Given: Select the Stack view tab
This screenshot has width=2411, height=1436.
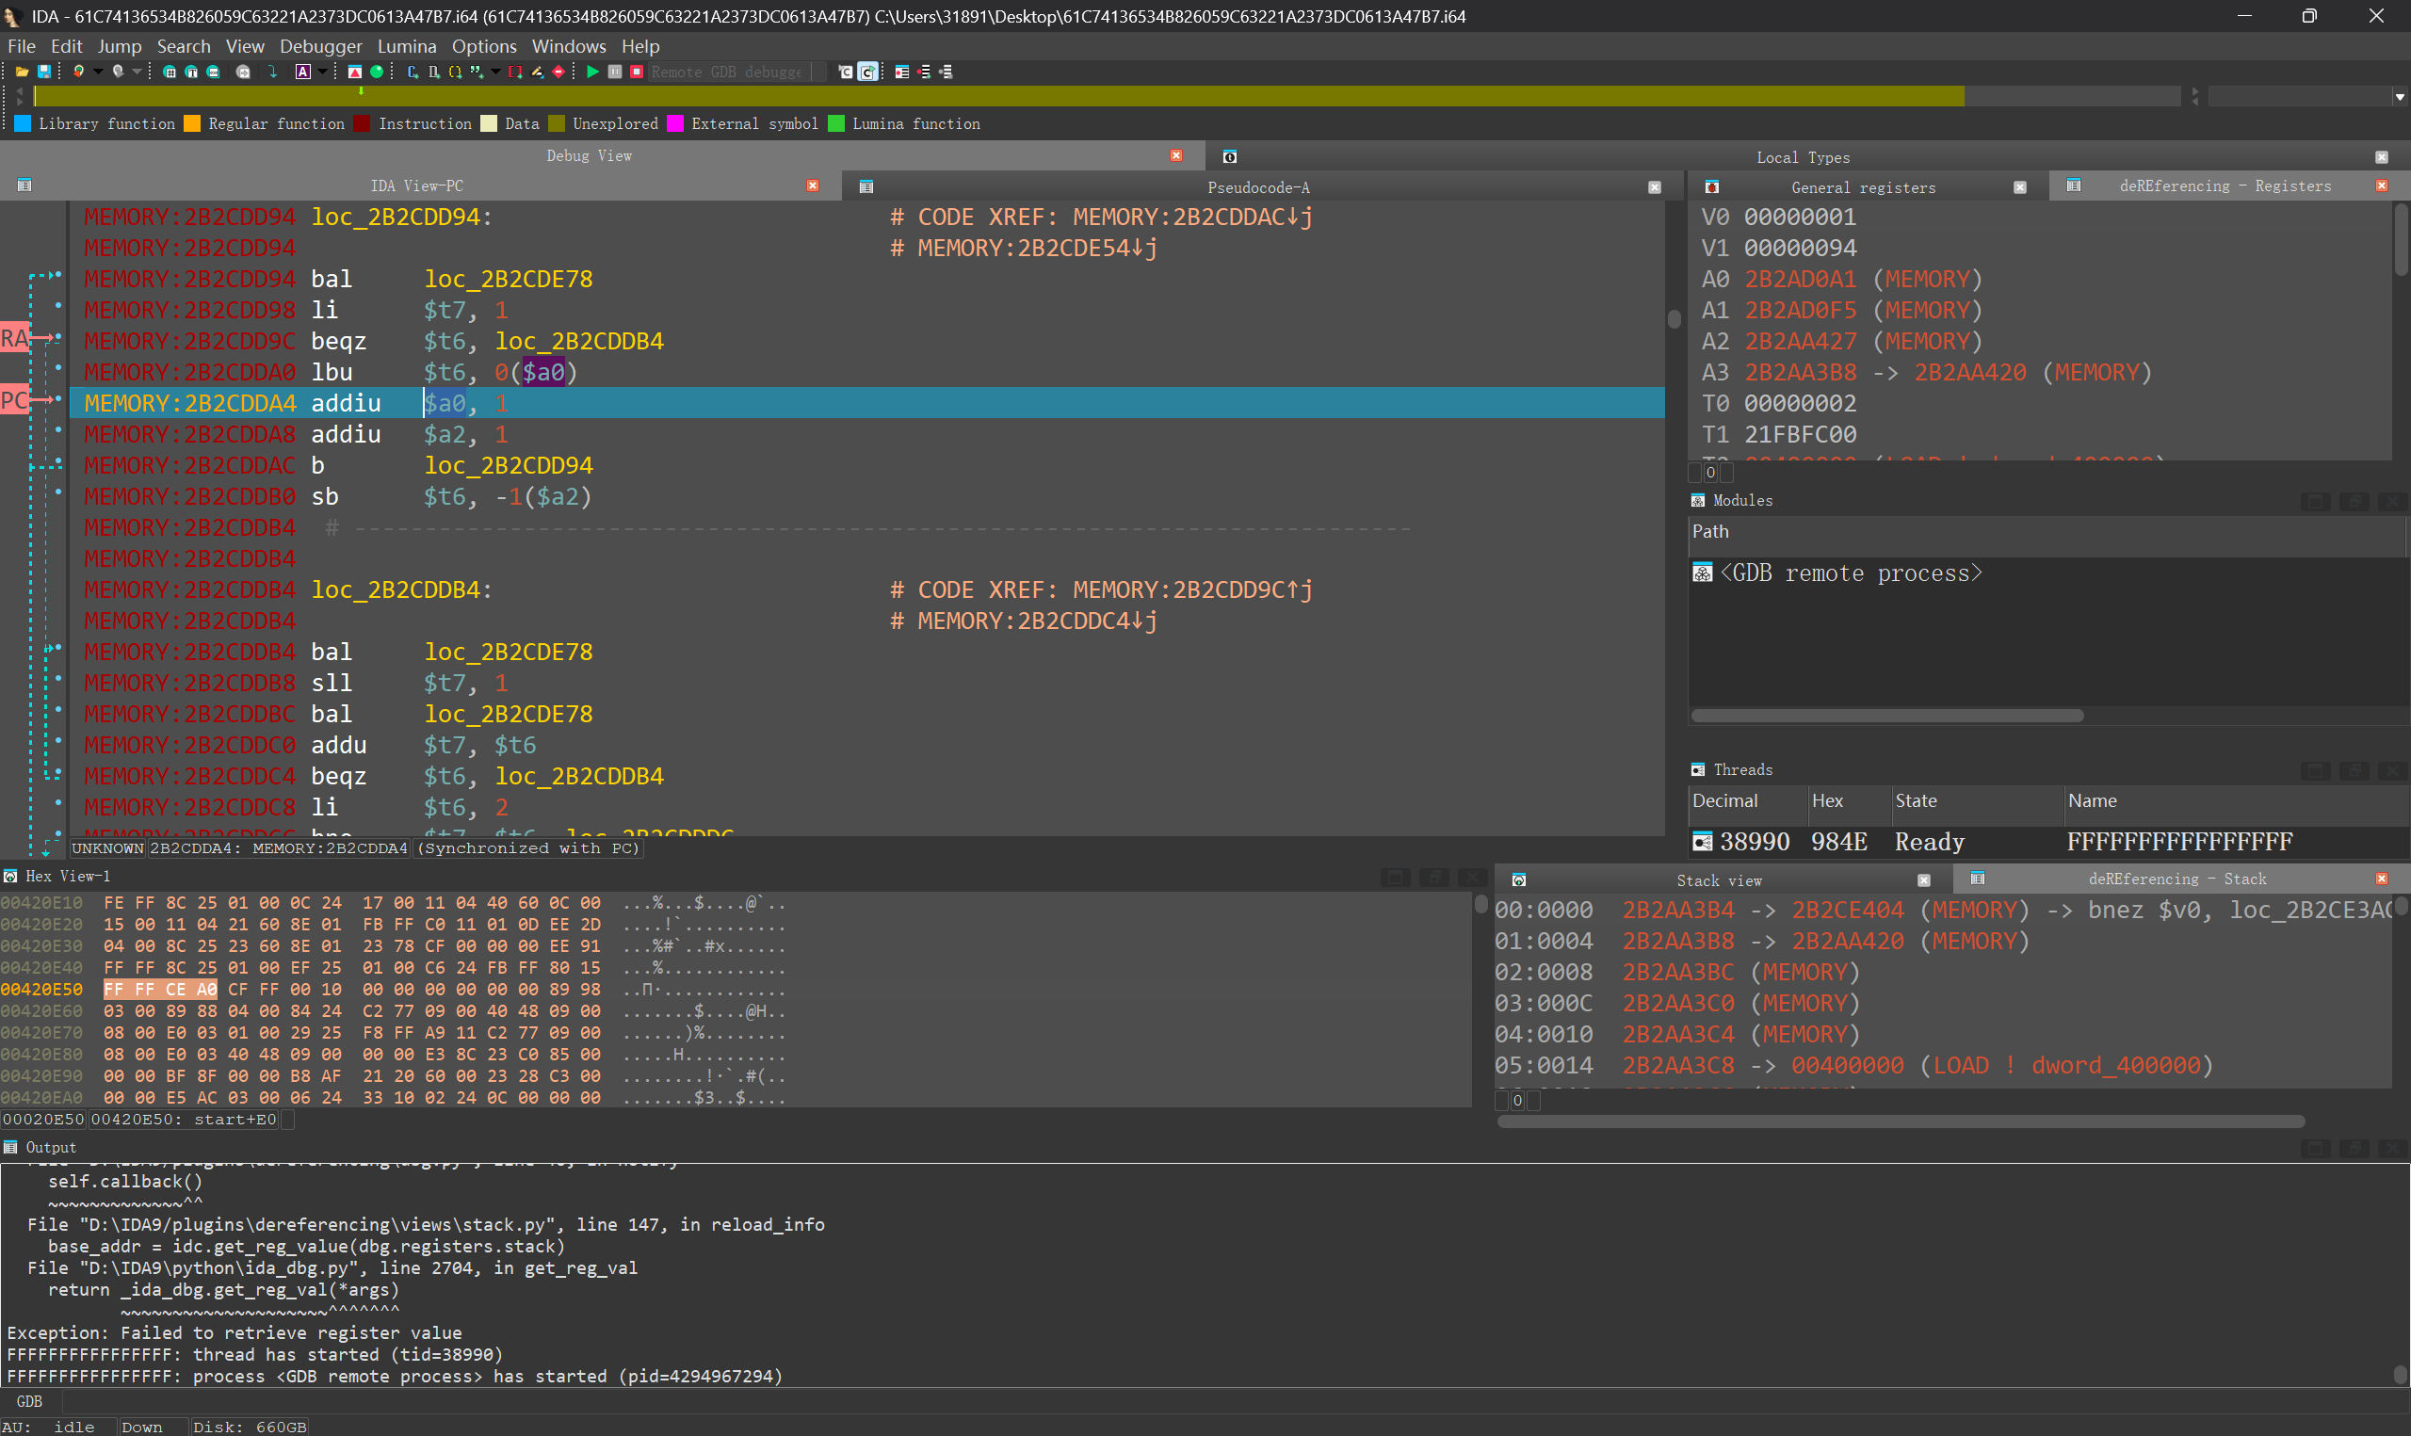Looking at the screenshot, I should pos(1718,880).
